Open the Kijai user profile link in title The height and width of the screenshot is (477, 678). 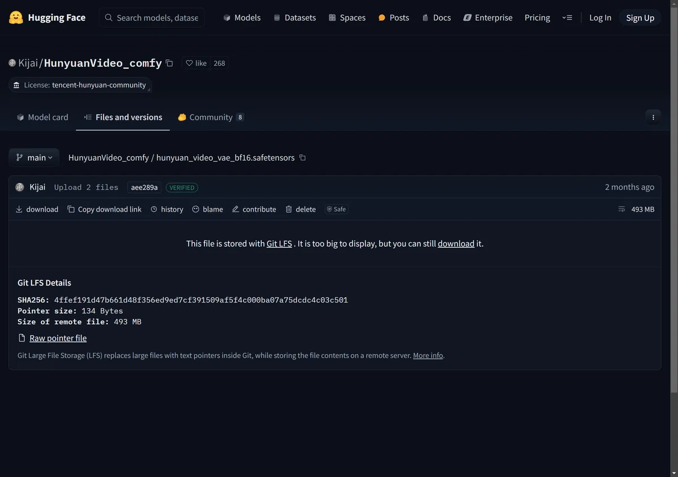point(28,63)
